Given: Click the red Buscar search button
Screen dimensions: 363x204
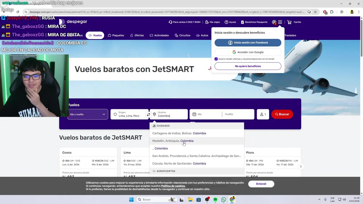Looking at the screenshot, I should [x=282, y=114].
